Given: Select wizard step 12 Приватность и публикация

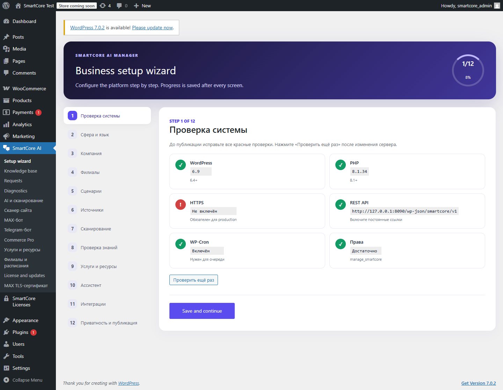Looking at the screenshot, I should pos(107,323).
